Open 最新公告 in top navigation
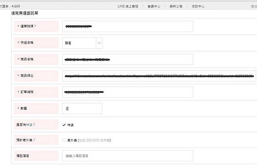This screenshot has width=257, height=165. coord(176,6)
